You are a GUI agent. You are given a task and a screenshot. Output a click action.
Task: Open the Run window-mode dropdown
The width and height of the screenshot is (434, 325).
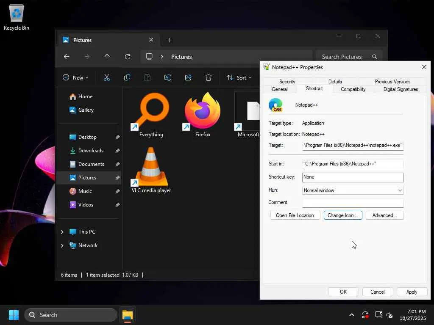click(353, 190)
